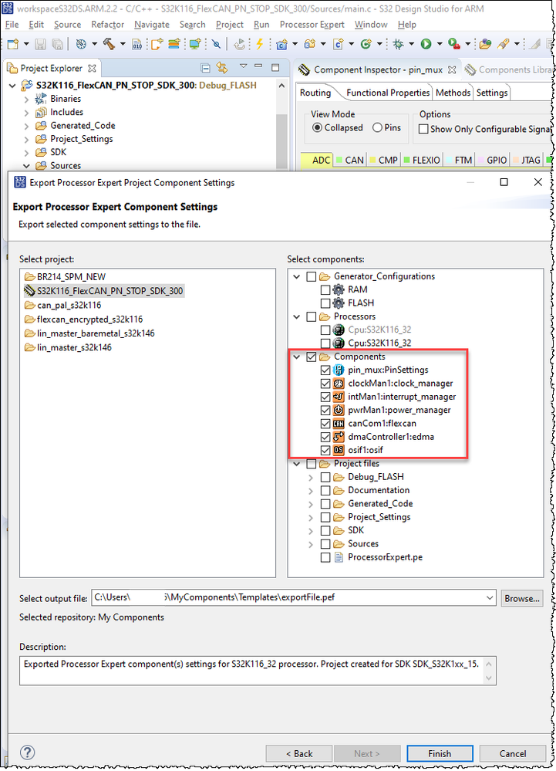This screenshot has height=771, width=556.
Task: Switch to the Methods tab
Action: coord(453,93)
